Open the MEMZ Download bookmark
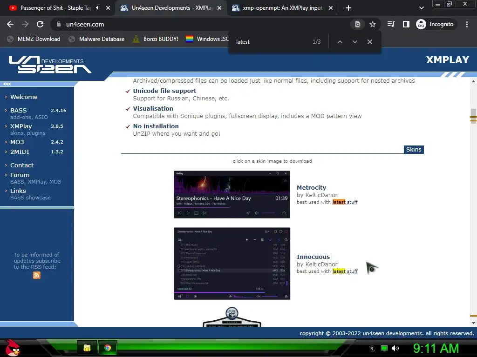Image resolution: width=477 pixels, height=357 pixels. click(x=34, y=39)
